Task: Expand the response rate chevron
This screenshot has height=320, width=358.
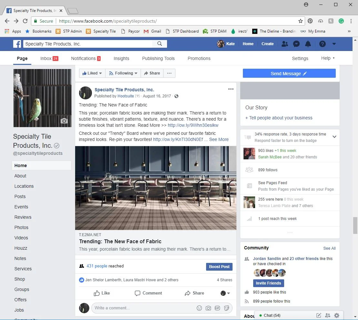Action: pos(334,137)
